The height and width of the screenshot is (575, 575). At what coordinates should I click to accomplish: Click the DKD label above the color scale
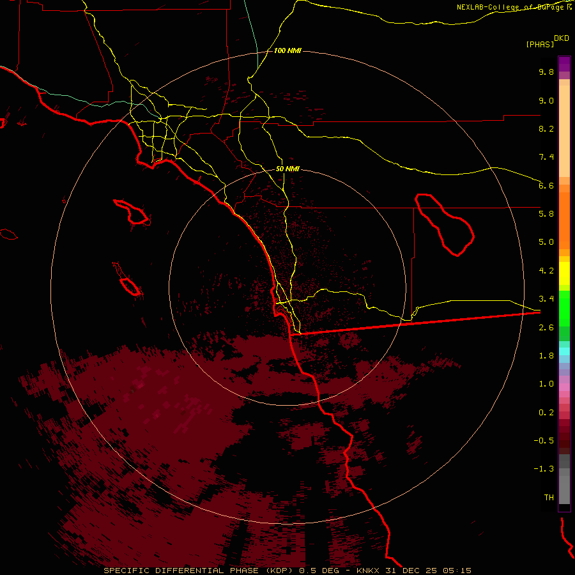[x=562, y=38]
